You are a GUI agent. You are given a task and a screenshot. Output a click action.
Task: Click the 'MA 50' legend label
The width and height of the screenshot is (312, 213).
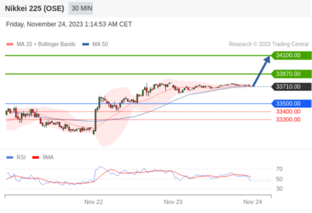[x=100, y=44]
